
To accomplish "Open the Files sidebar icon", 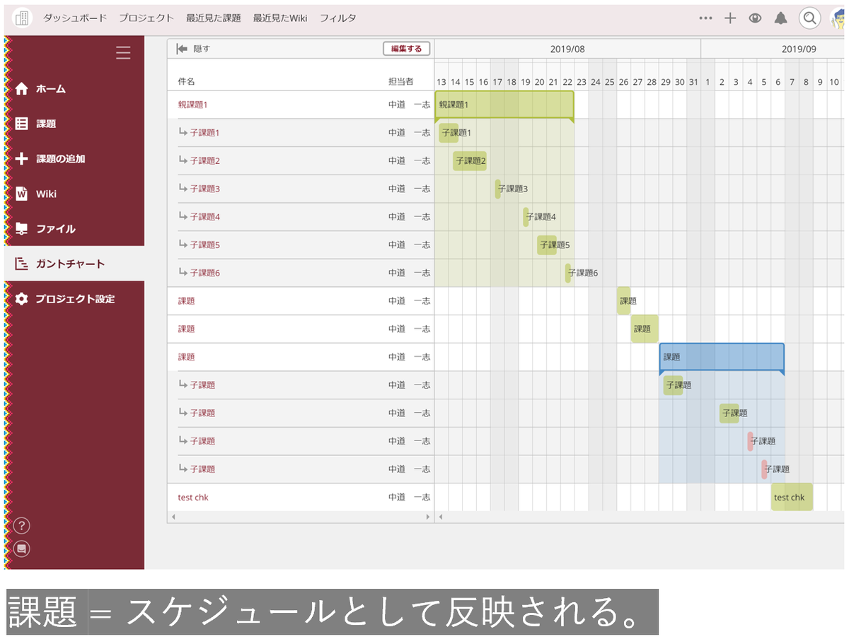I will 22,229.
